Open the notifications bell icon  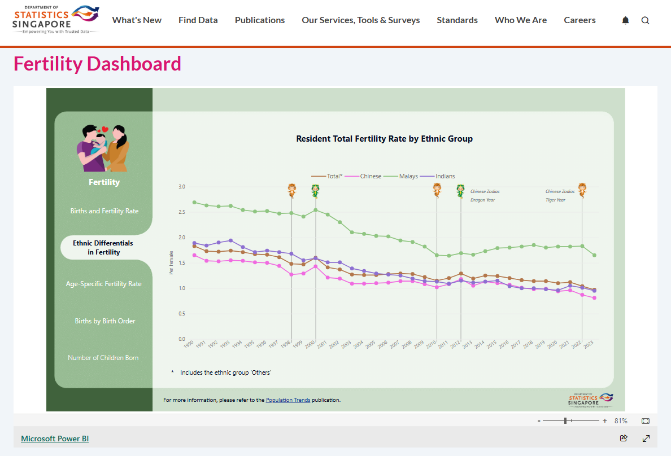[x=625, y=20]
